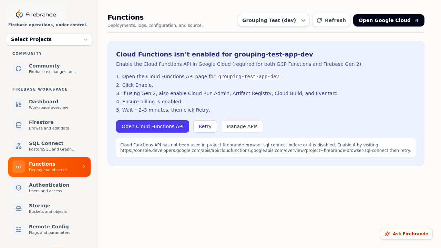Click Open Cloud Functions API button

153,126
